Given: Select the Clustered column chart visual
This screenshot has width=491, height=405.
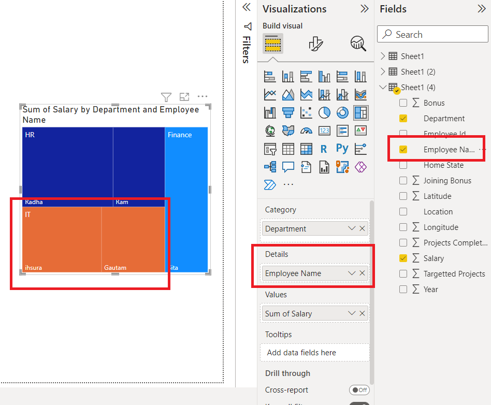Looking at the screenshot, I should [324, 77].
